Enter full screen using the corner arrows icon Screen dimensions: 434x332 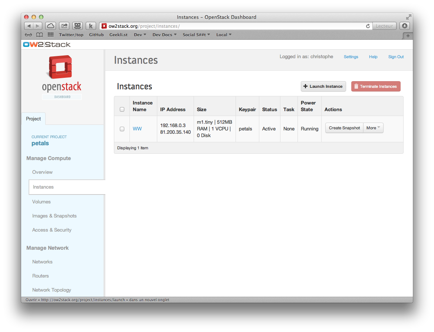coord(408,17)
